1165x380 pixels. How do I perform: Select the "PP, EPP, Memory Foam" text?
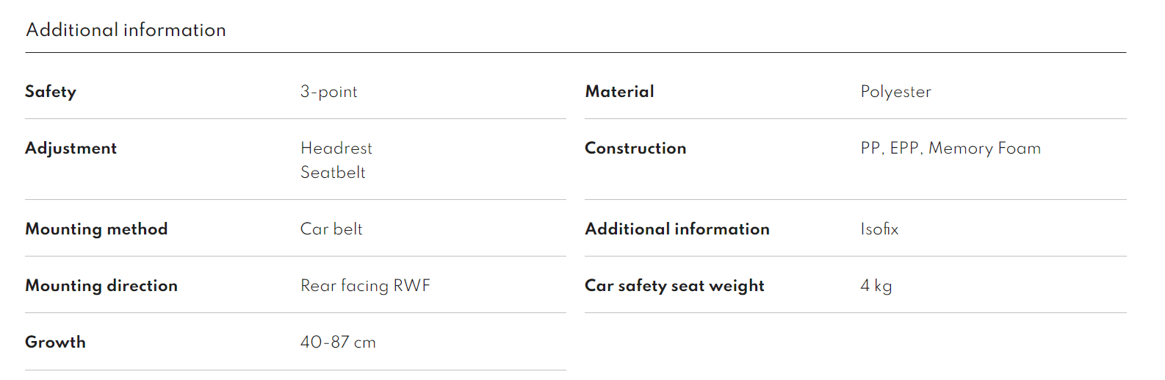[951, 148]
